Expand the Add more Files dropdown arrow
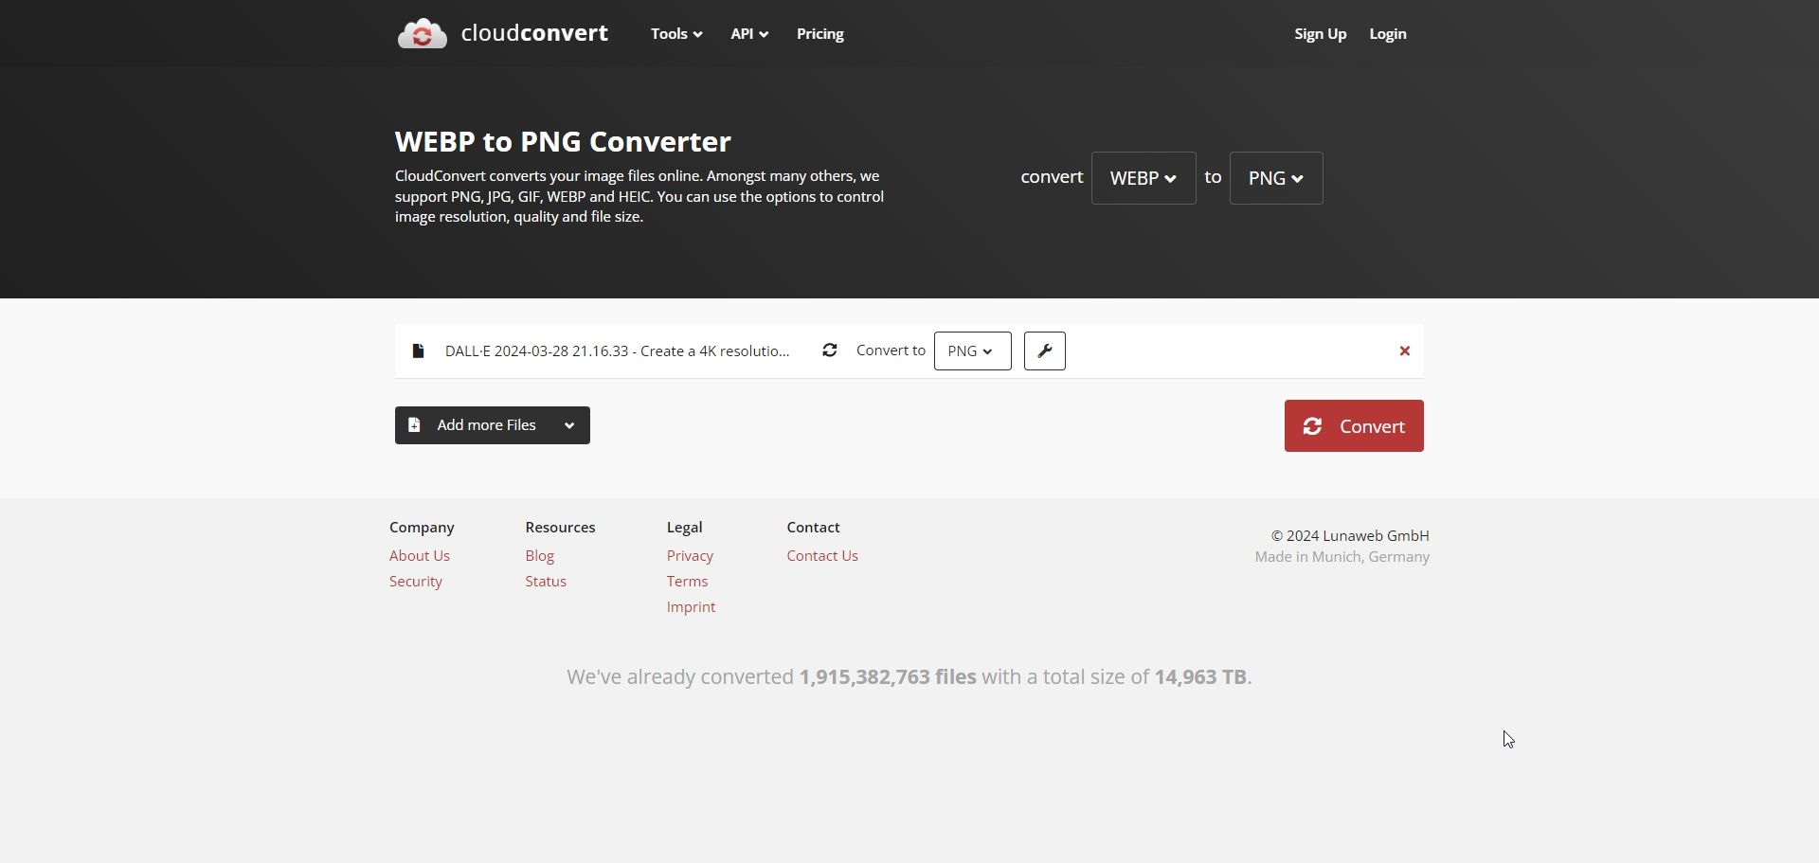Screen dimensions: 1819x863 coord(569,425)
